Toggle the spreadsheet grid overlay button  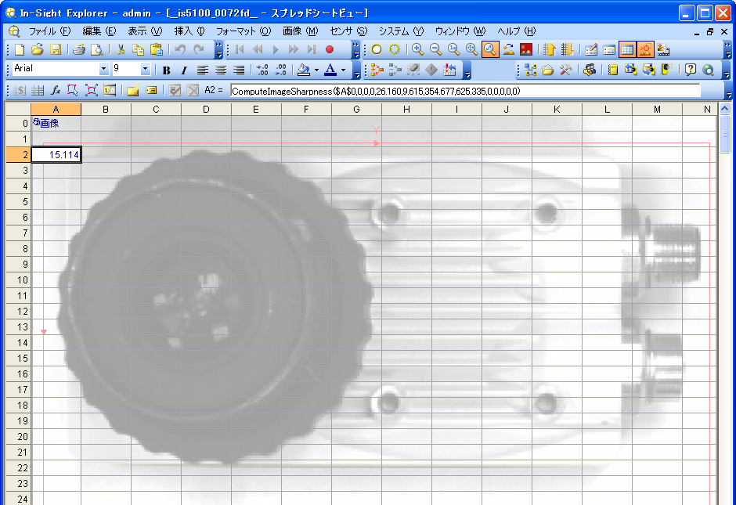(x=627, y=49)
